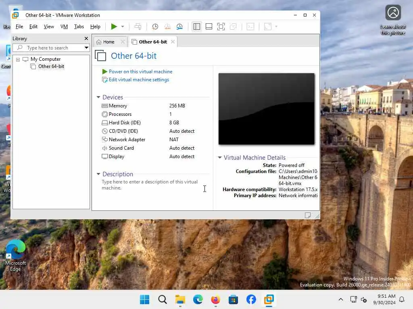Open the snapshot manager icon

tap(179, 27)
